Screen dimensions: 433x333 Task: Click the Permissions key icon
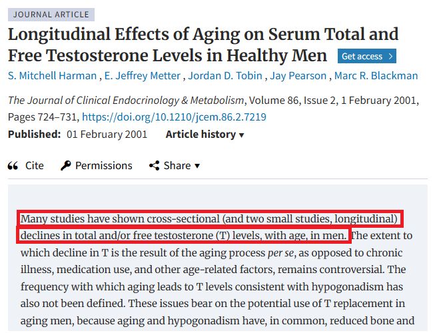tap(66, 166)
